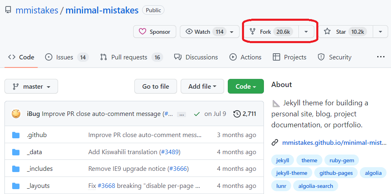Click the Public visibility label
Image resolution: width=391 pixels, height=194 pixels.
pyautogui.click(x=153, y=10)
